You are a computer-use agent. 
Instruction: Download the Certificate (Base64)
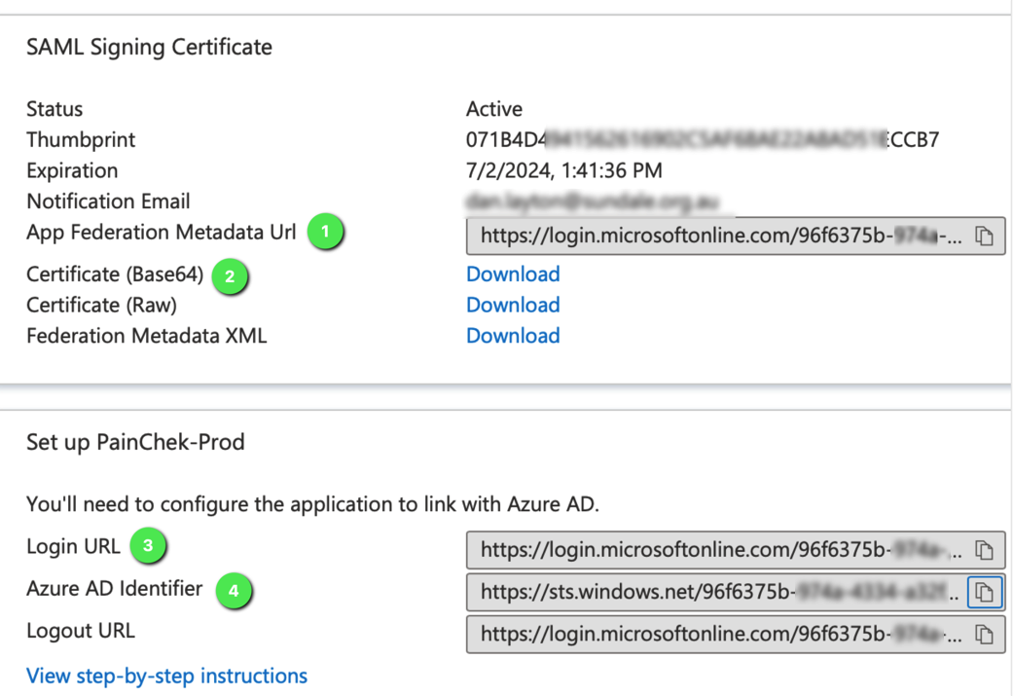[x=513, y=274]
